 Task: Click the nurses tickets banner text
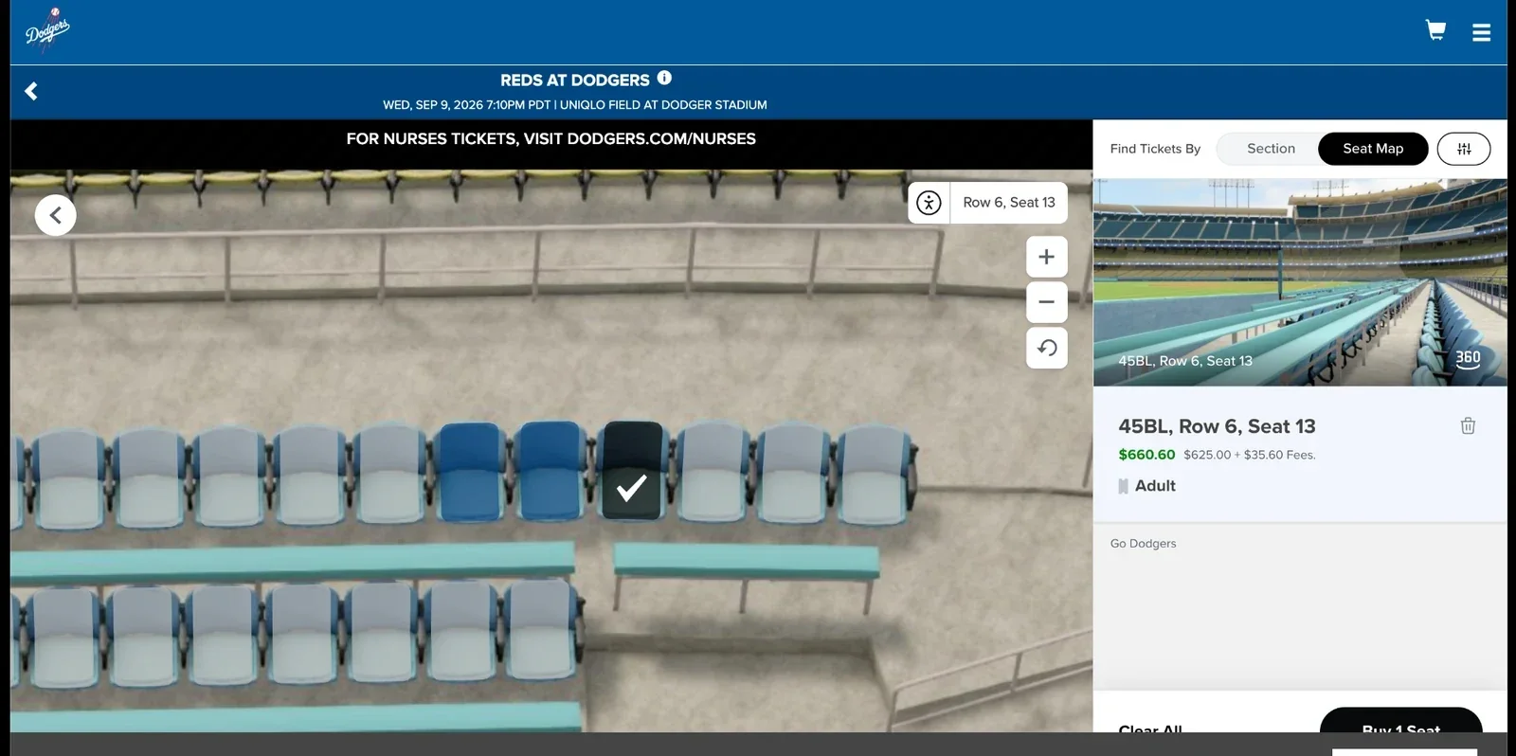point(550,138)
